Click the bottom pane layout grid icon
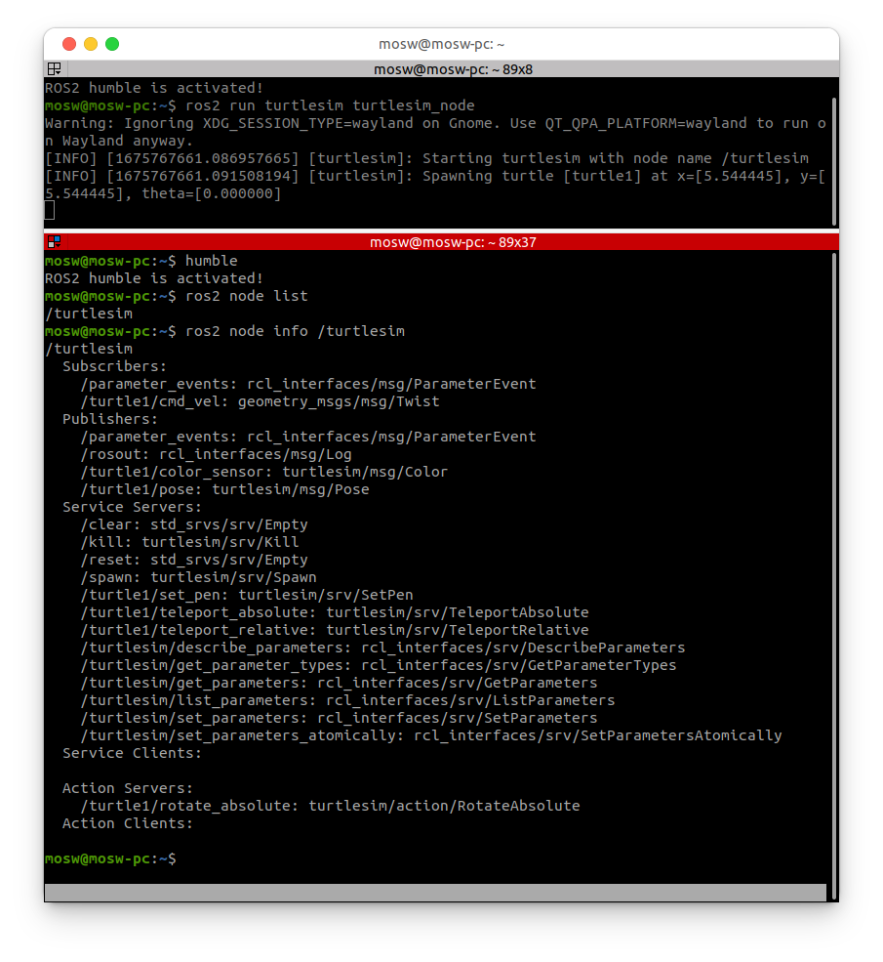The image size is (883, 962). [54, 242]
